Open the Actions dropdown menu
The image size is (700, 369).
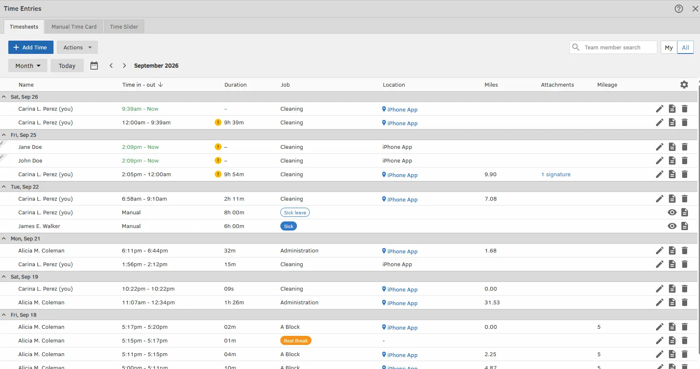pos(77,47)
